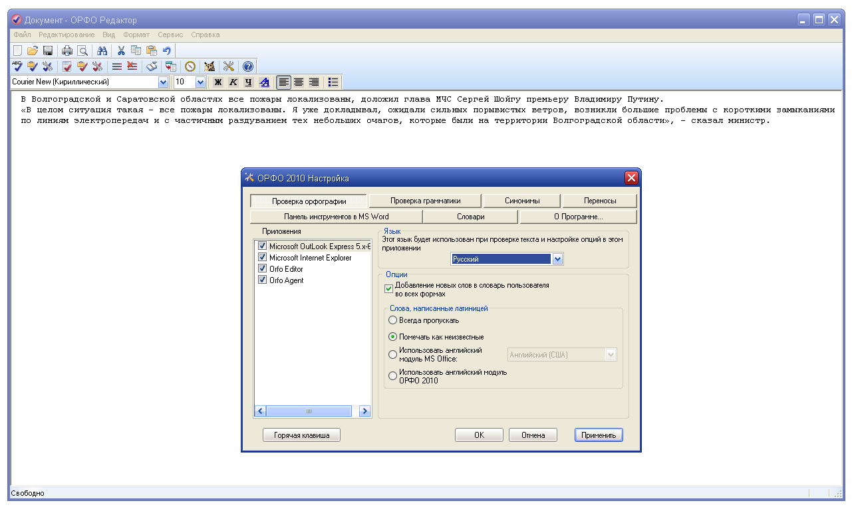Select 'Использовать английский модуль ОРФО 2010' option

coord(392,376)
